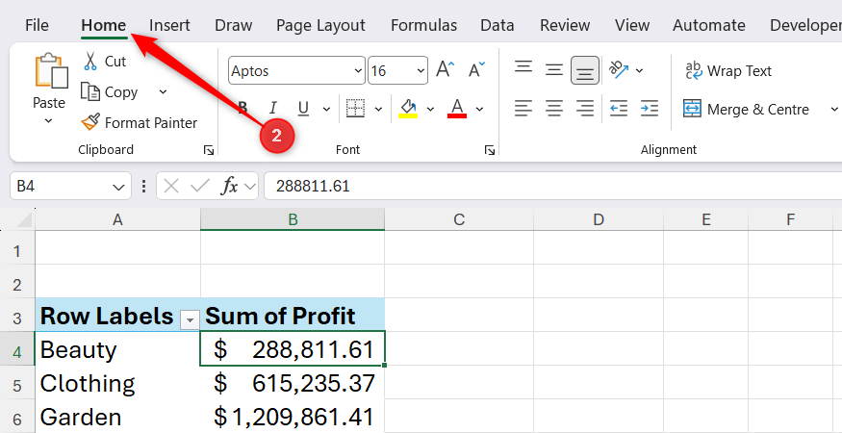Switch to the Review tab
Screen dimensions: 842x433
tap(565, 25)
